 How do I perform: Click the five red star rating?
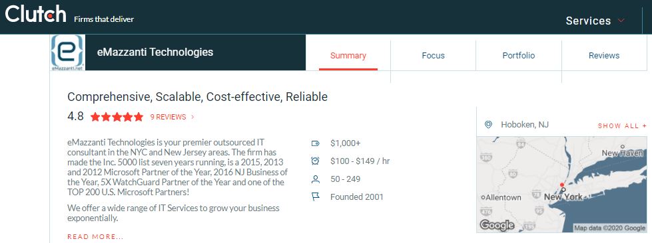coord(117,117)
